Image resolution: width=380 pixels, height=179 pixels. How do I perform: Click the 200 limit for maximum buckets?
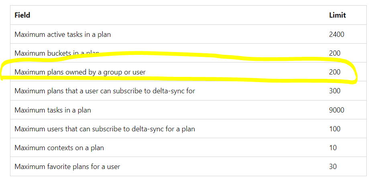(x=335, y=53)
